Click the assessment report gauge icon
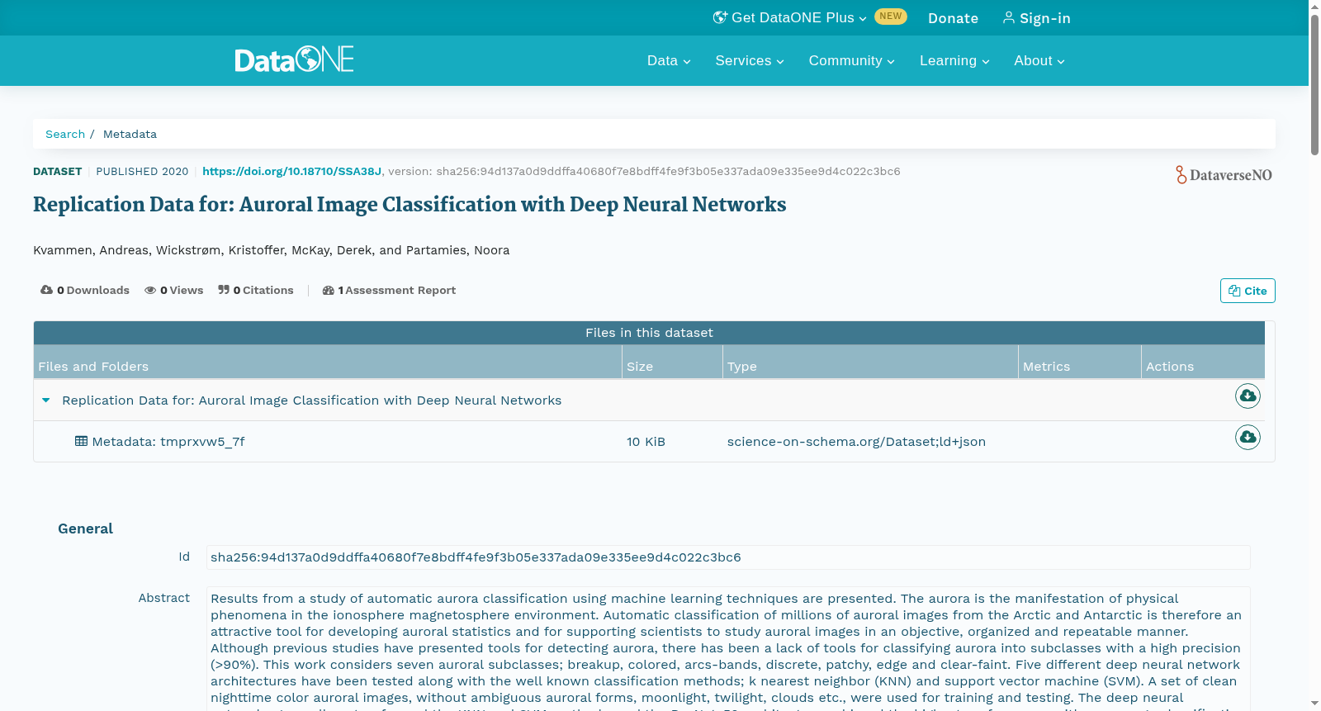This screenshot has height=711, width=1321. 329,290
